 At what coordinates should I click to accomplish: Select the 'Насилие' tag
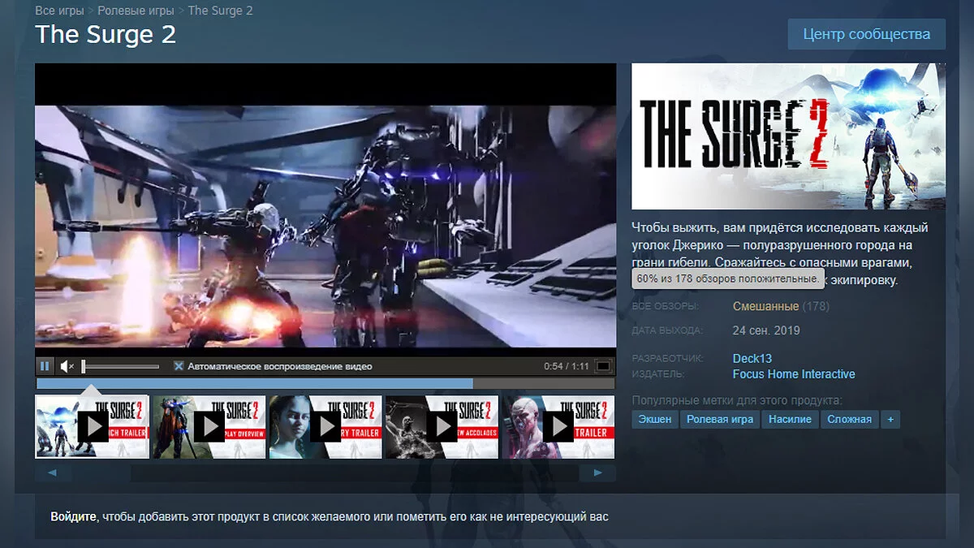coord(790,419)
